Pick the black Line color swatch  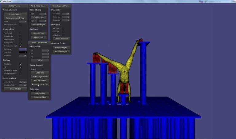click(23, 52)
